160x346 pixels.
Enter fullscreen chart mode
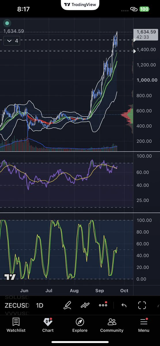[142, 305]
